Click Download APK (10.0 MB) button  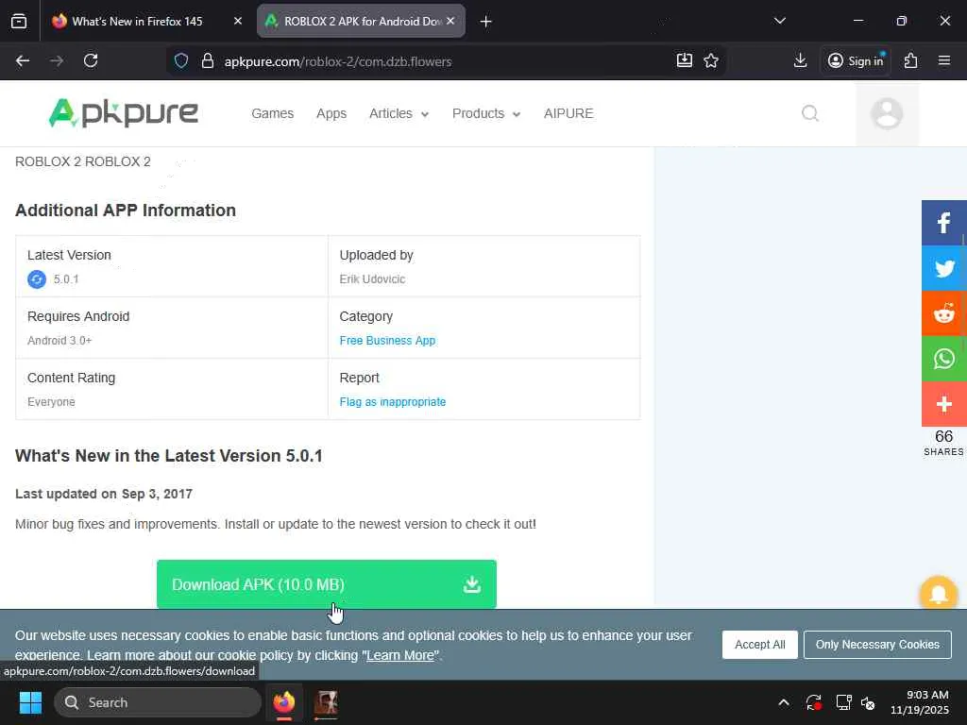point(326,584)
